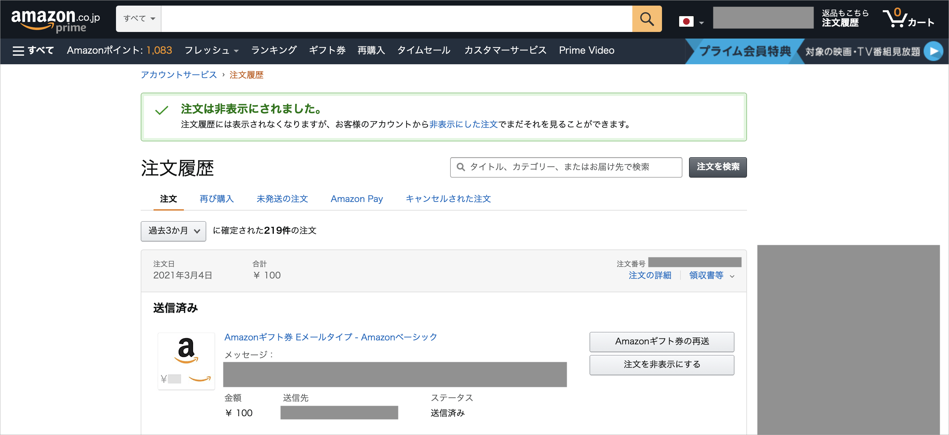The width and height of the screenshot is (949, 435).
Task: Open the 過去3か月 period dropdown
Action: (x=173, y=231)
